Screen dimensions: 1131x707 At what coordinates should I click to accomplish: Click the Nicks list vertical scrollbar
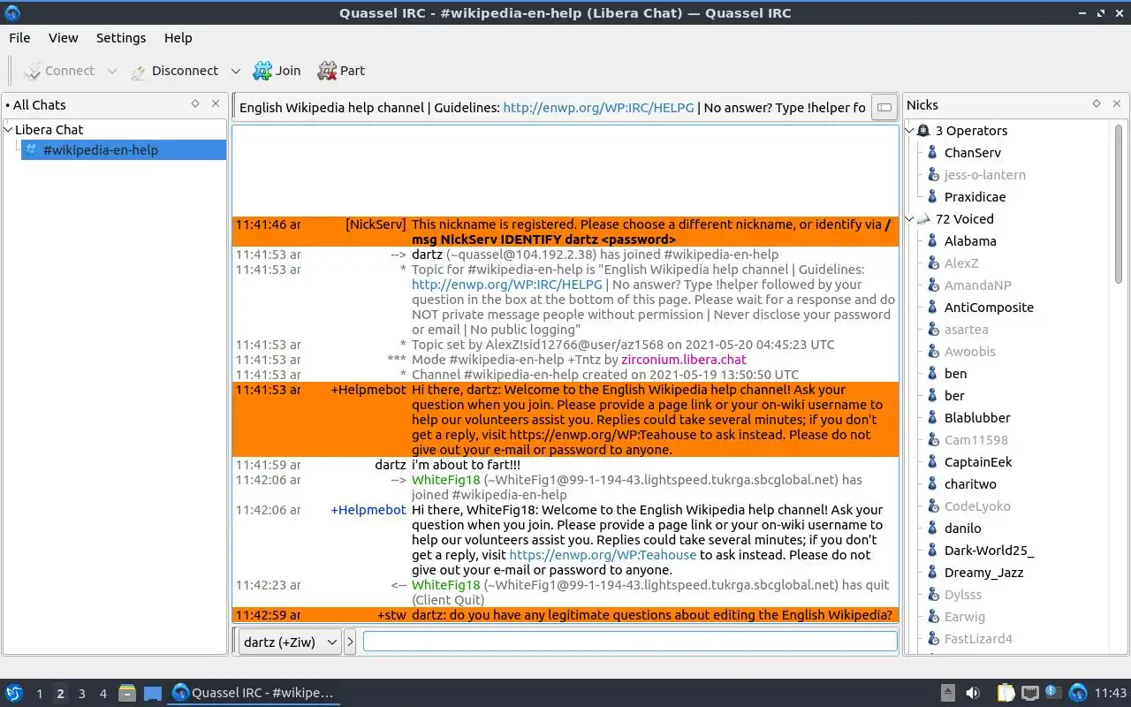1119,203
